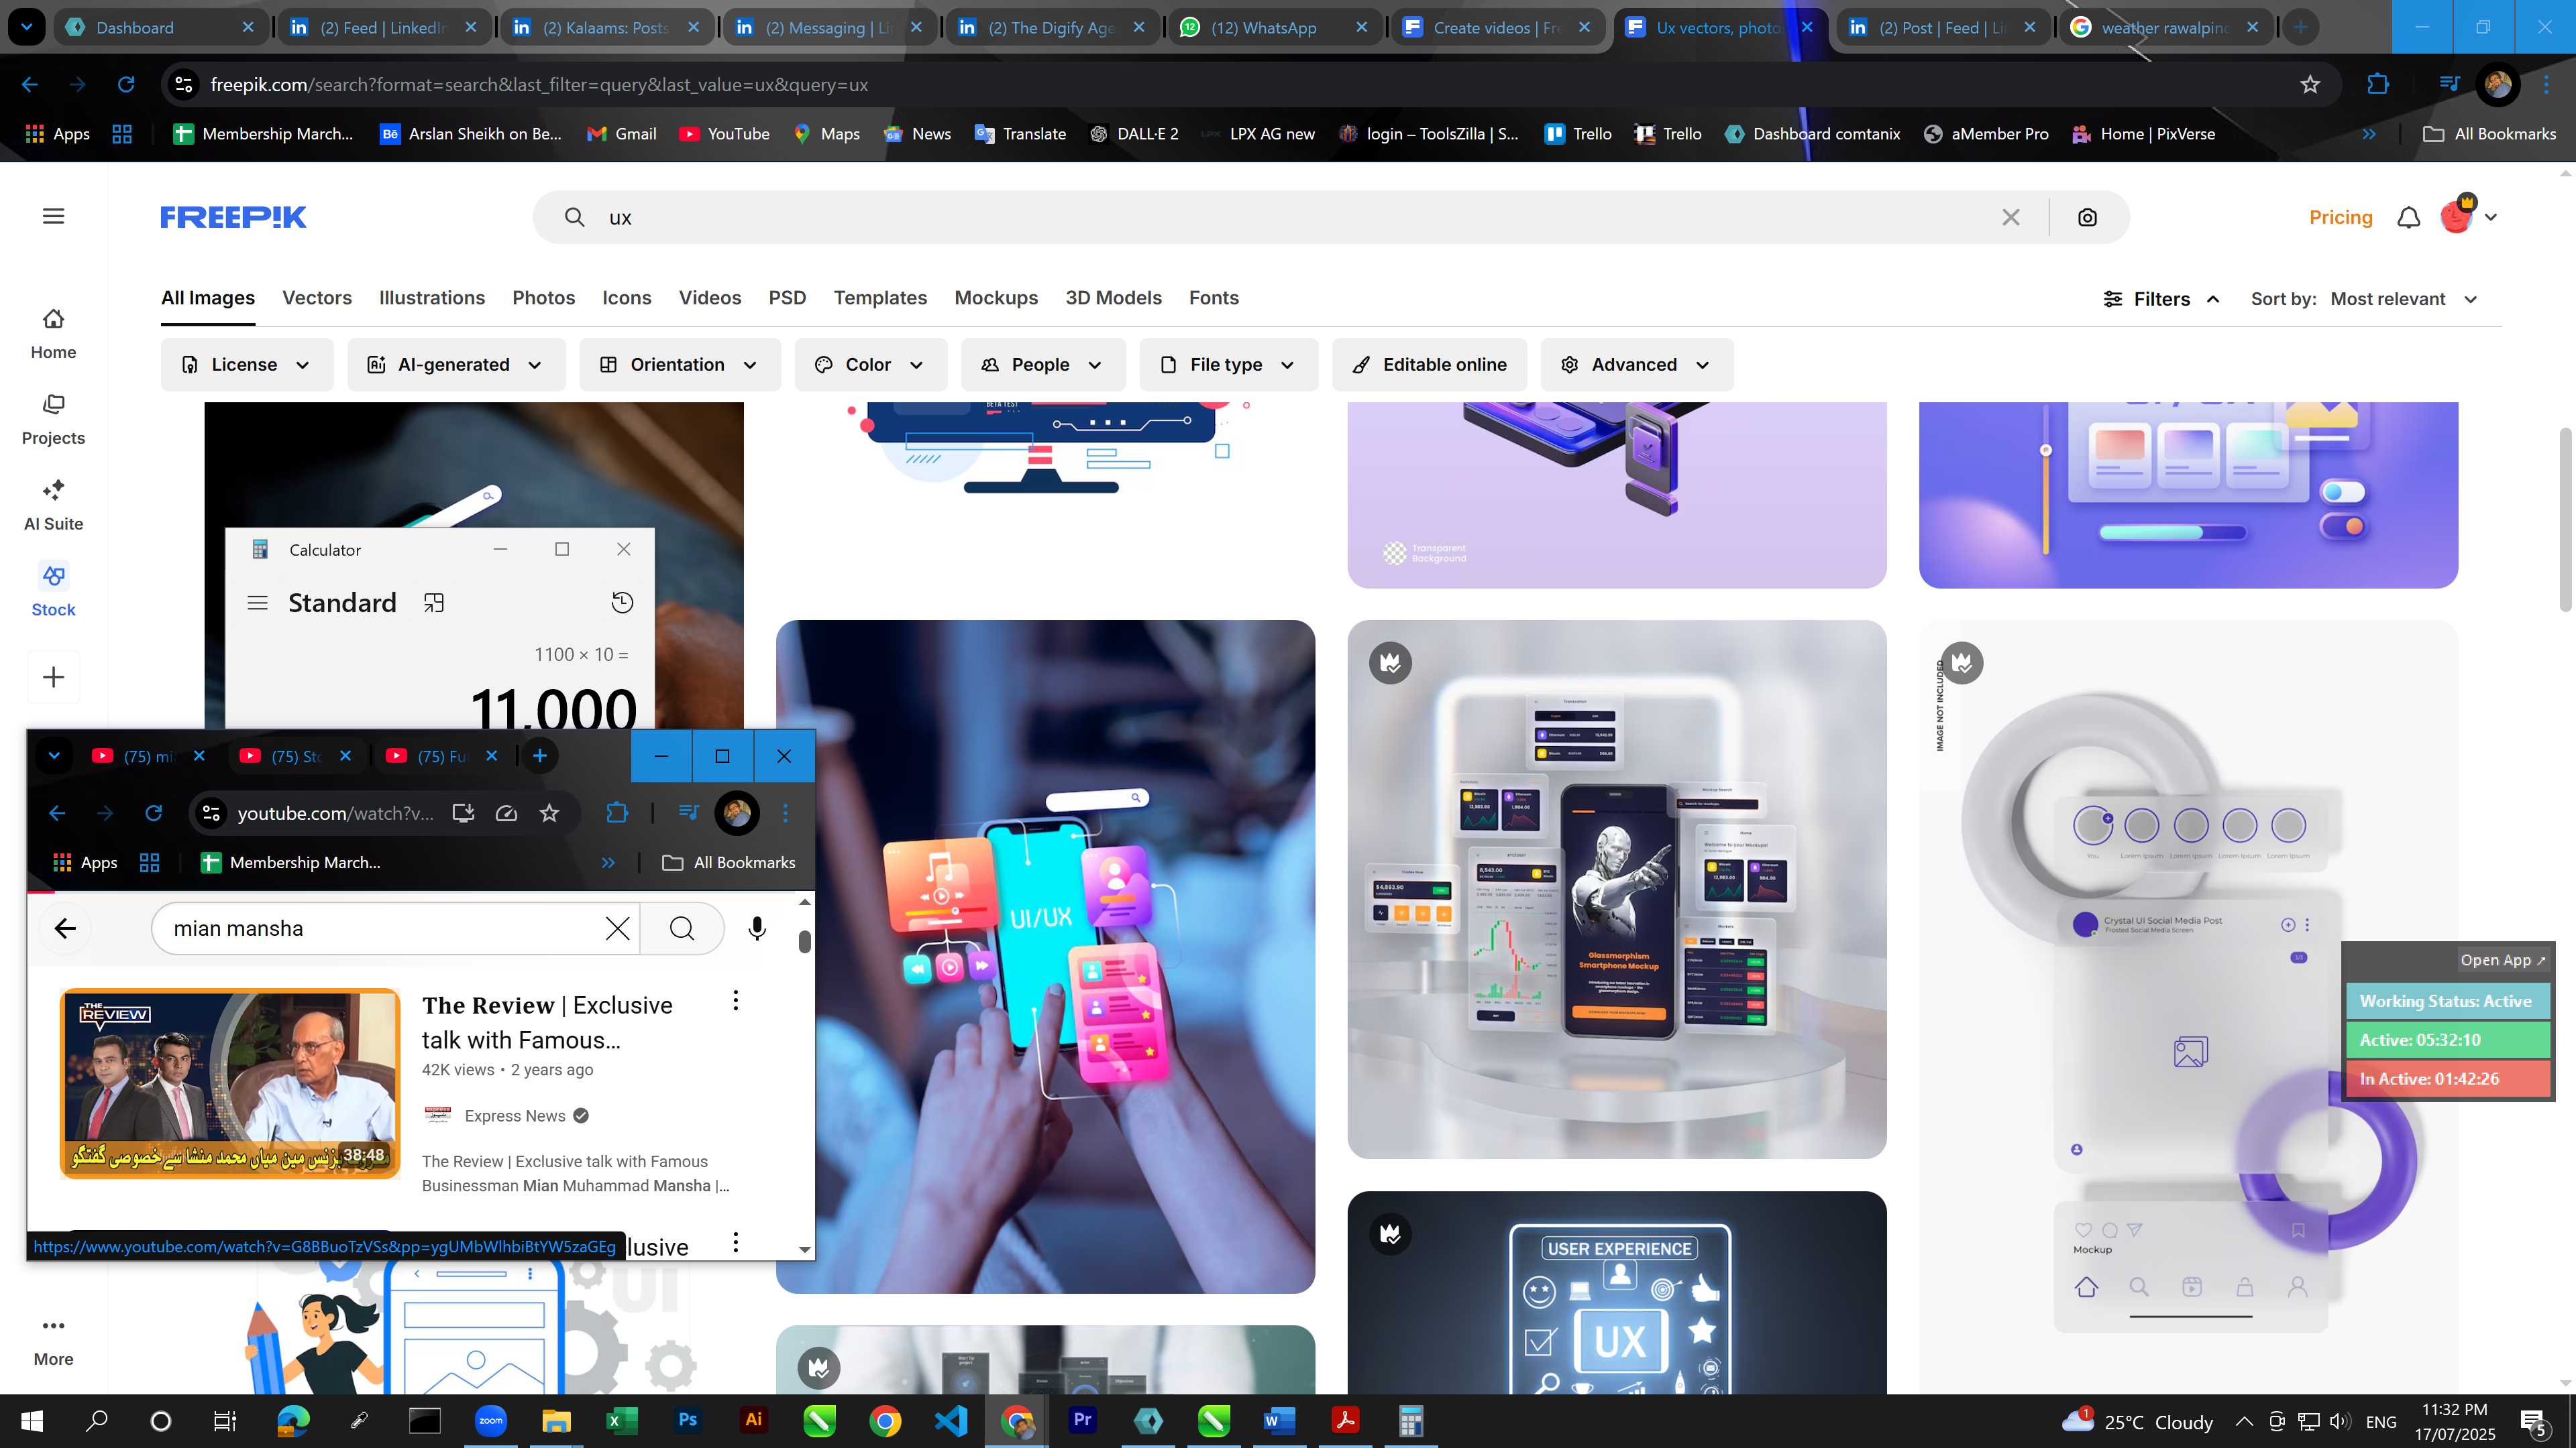
Task: Toggle Editable online filter
Action: (1430, 365)
